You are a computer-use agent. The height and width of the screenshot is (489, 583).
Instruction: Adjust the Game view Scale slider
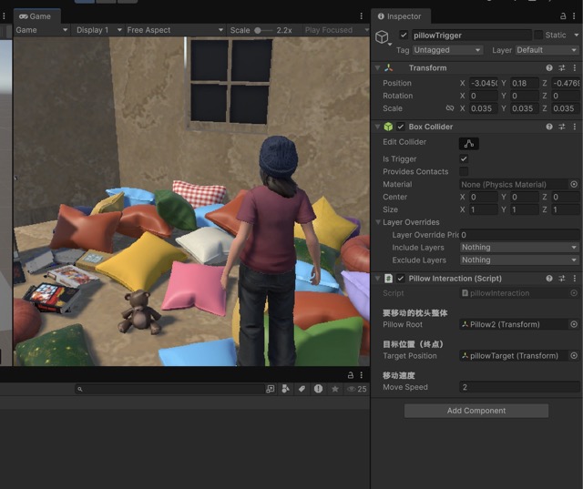coord(263,30)
